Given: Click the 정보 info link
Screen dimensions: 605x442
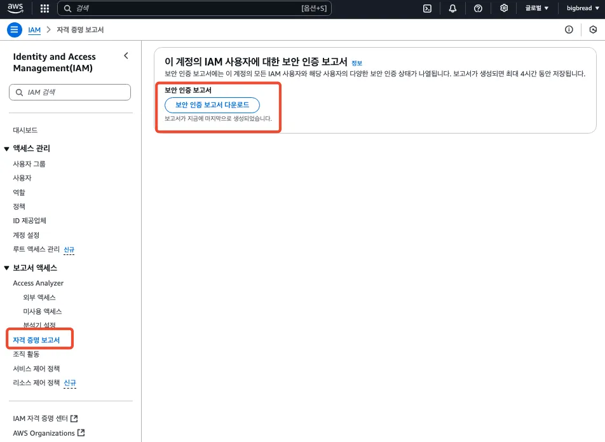Looking at the screenshot, I should click(x=357, y=63).
